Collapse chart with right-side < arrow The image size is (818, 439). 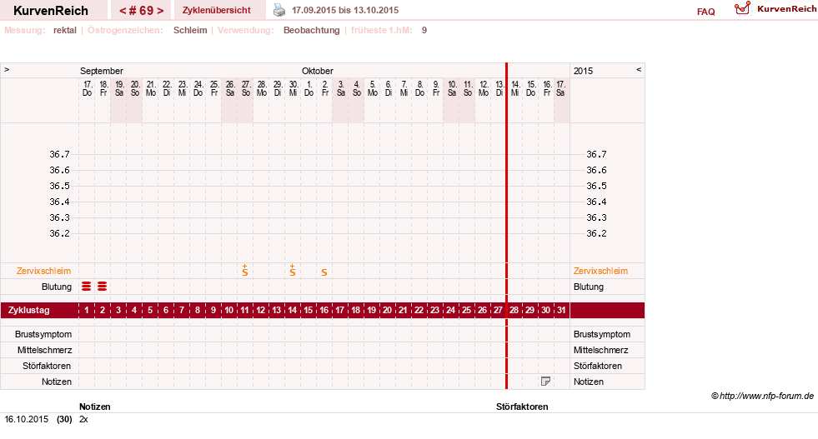[x=639, y=69]
